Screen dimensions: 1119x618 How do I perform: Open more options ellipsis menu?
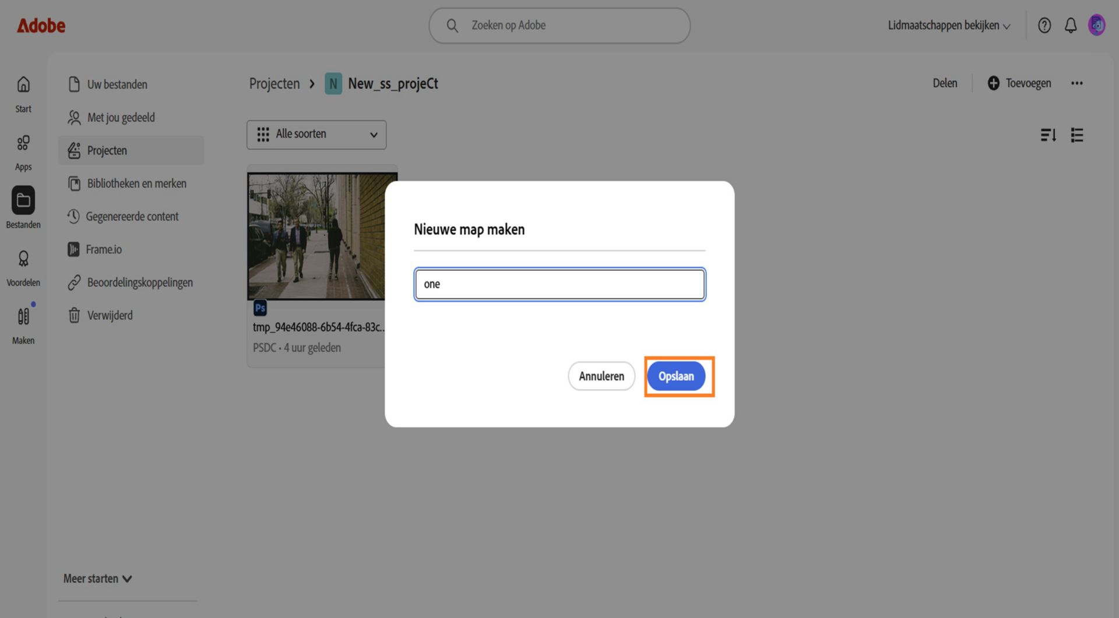tap(1076, 83)
